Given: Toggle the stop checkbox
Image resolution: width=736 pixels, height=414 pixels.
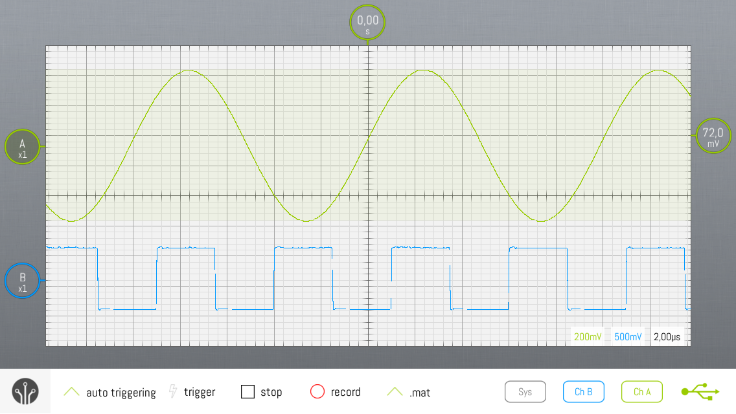Looking at the screenshot, I should (x=247, y=391).
